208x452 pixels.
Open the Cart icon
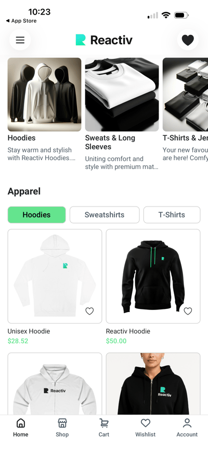click(103, 423)
